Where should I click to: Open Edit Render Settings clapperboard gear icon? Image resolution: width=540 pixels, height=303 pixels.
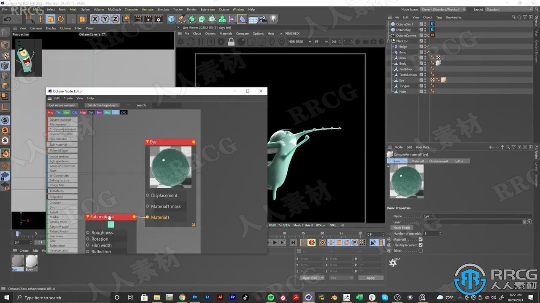[158, 19]
